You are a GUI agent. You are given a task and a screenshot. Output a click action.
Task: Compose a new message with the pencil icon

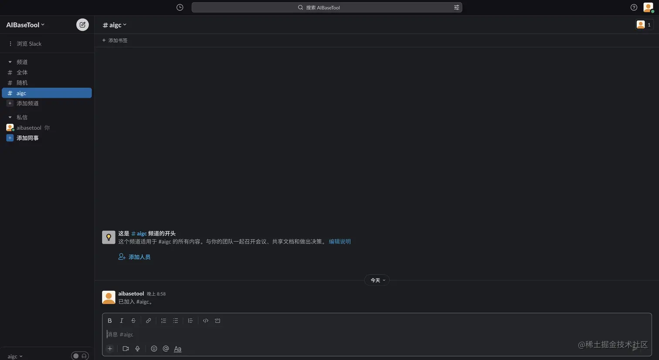pyautogui.click(x=82, y=25)
